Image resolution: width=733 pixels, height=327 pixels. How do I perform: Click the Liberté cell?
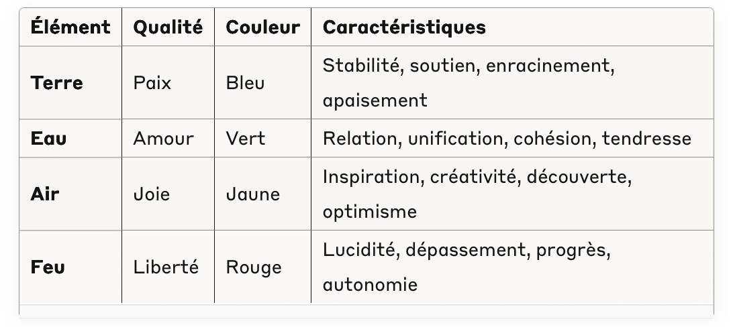tap(166, 267)
